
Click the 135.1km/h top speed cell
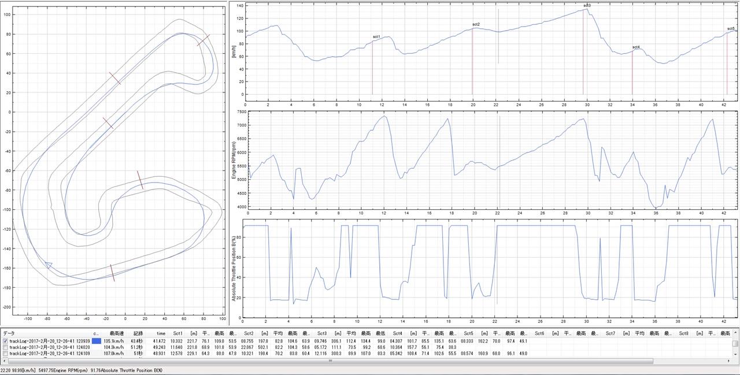click(x=114, y=341)
